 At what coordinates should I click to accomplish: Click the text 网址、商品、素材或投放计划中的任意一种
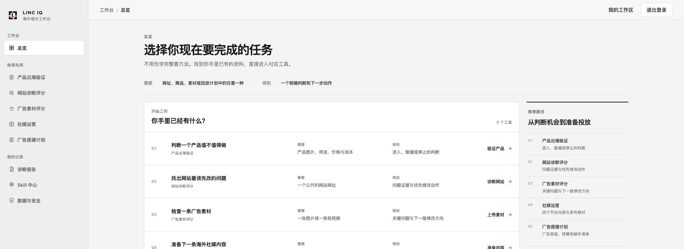pos(203,83)
